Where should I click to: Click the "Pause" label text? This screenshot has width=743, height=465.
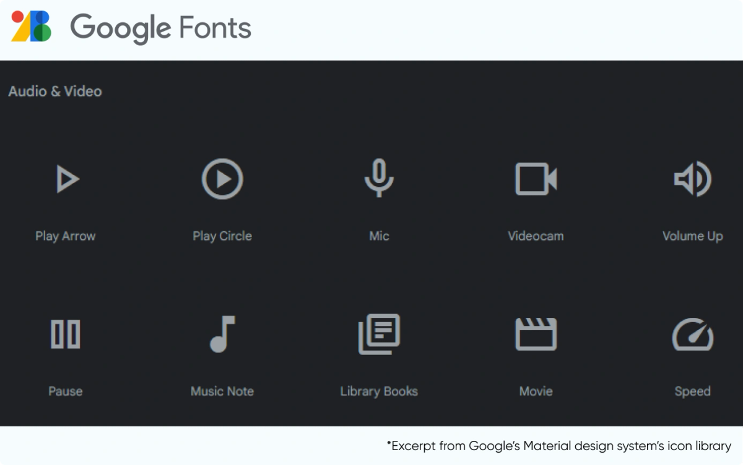tap(65, 391)
